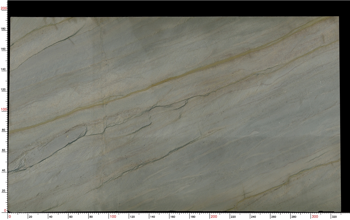Image resolution: width=350 pixels, height=220 pixels.
Task: Click the 140 label on horizontal ruler
Action: [152, 217]
